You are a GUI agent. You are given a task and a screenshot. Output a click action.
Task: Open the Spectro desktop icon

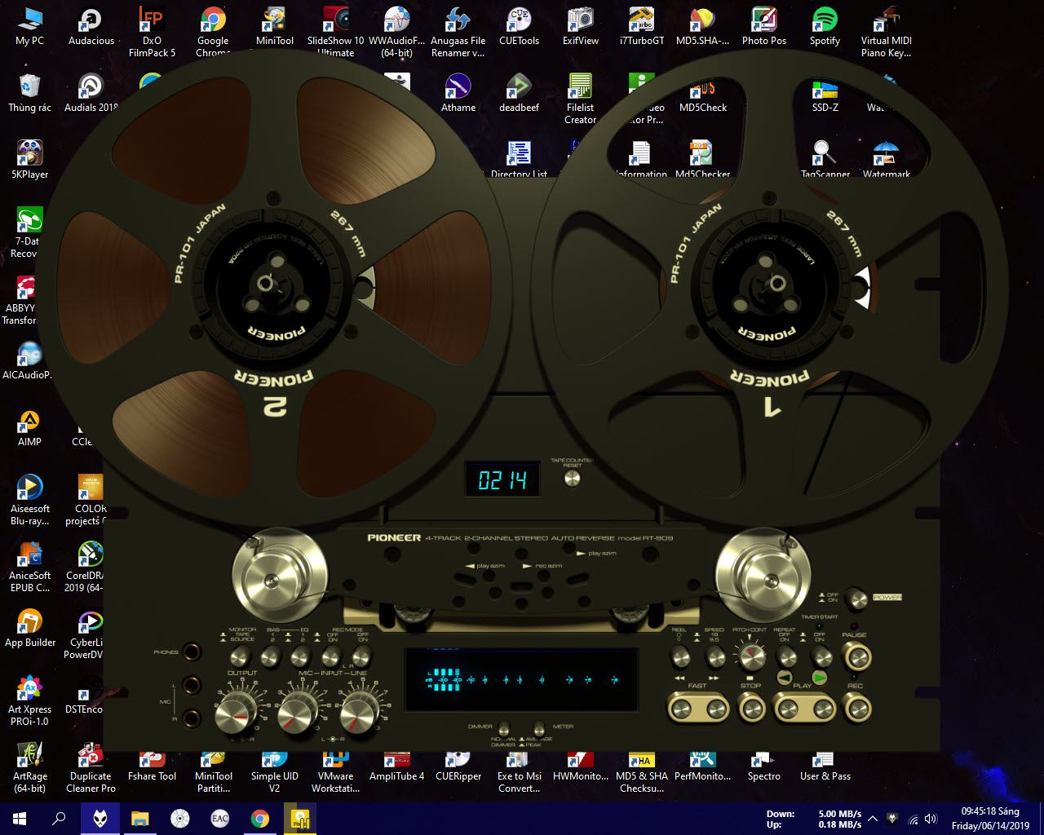[764, 768]
